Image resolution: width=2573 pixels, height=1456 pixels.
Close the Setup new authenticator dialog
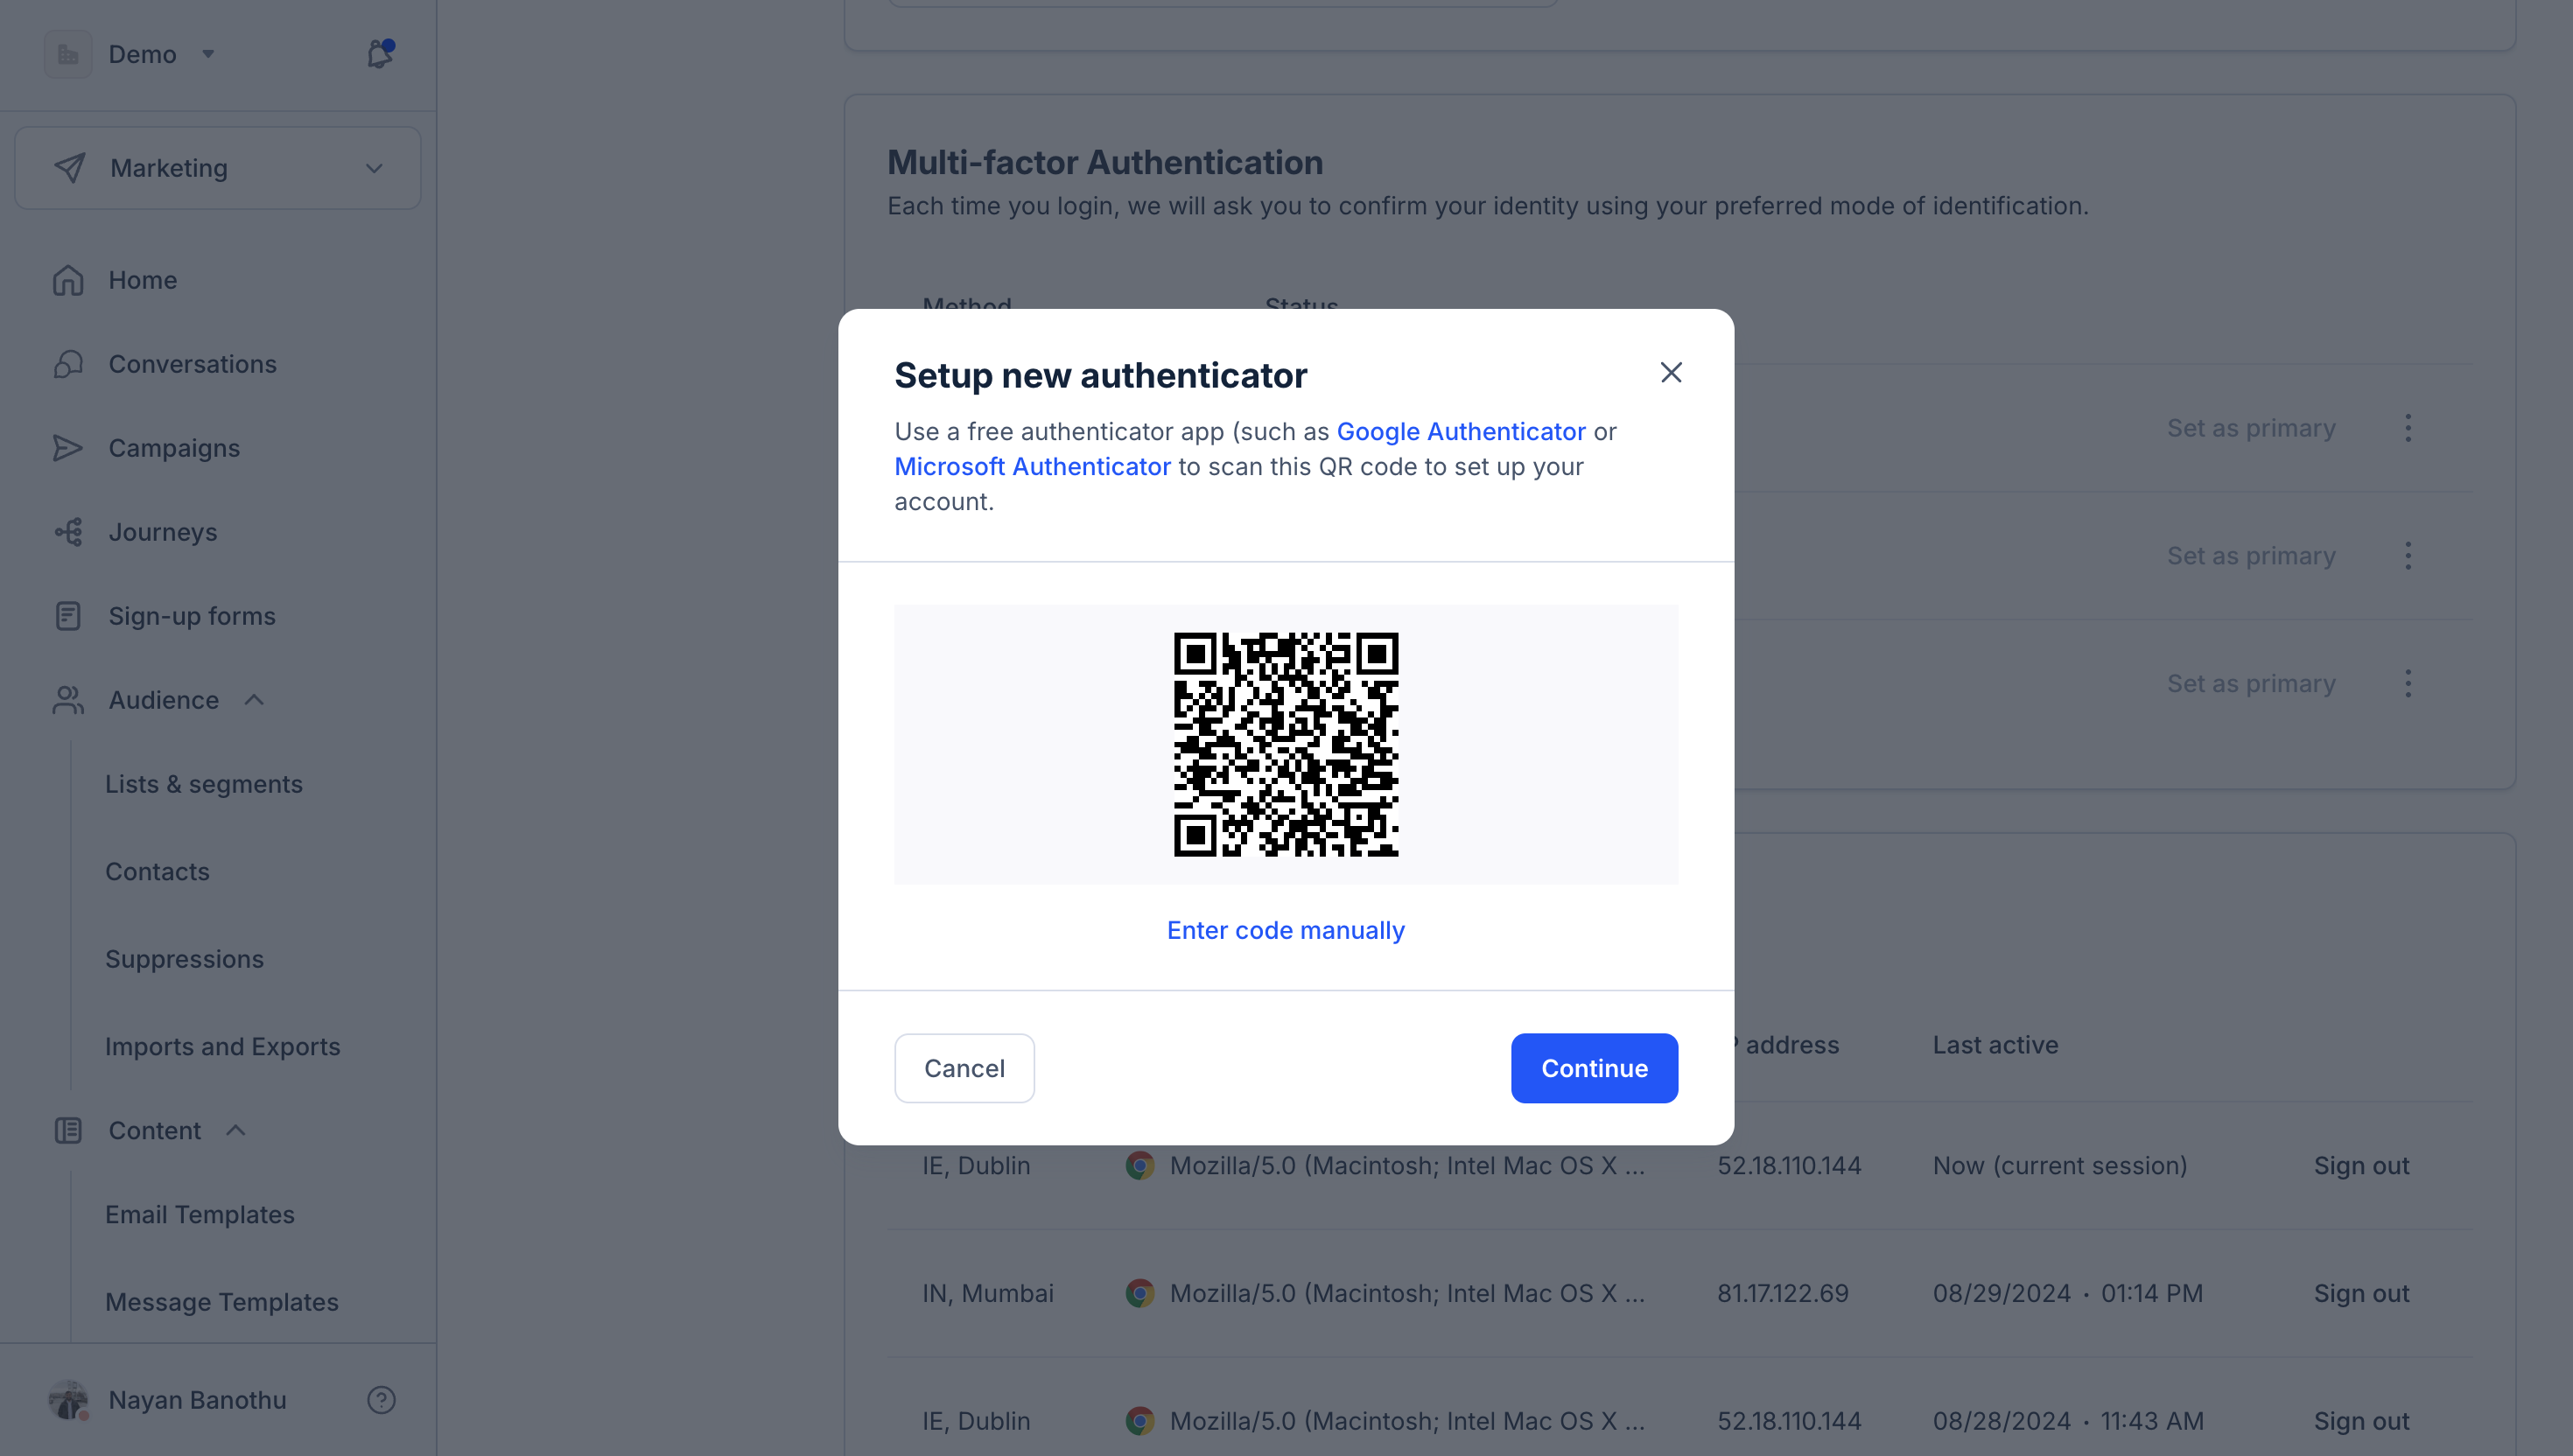(1670, 373)
